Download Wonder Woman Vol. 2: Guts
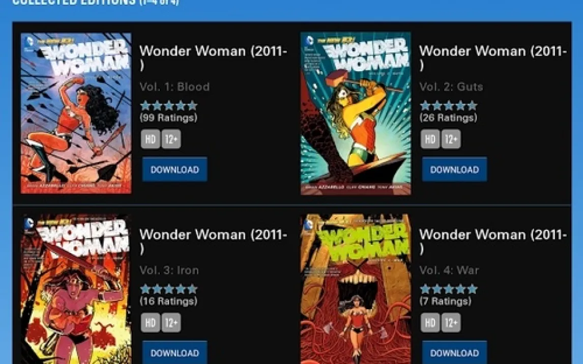Viewport: 583px width, 364px height. click(x=454, y=169)
